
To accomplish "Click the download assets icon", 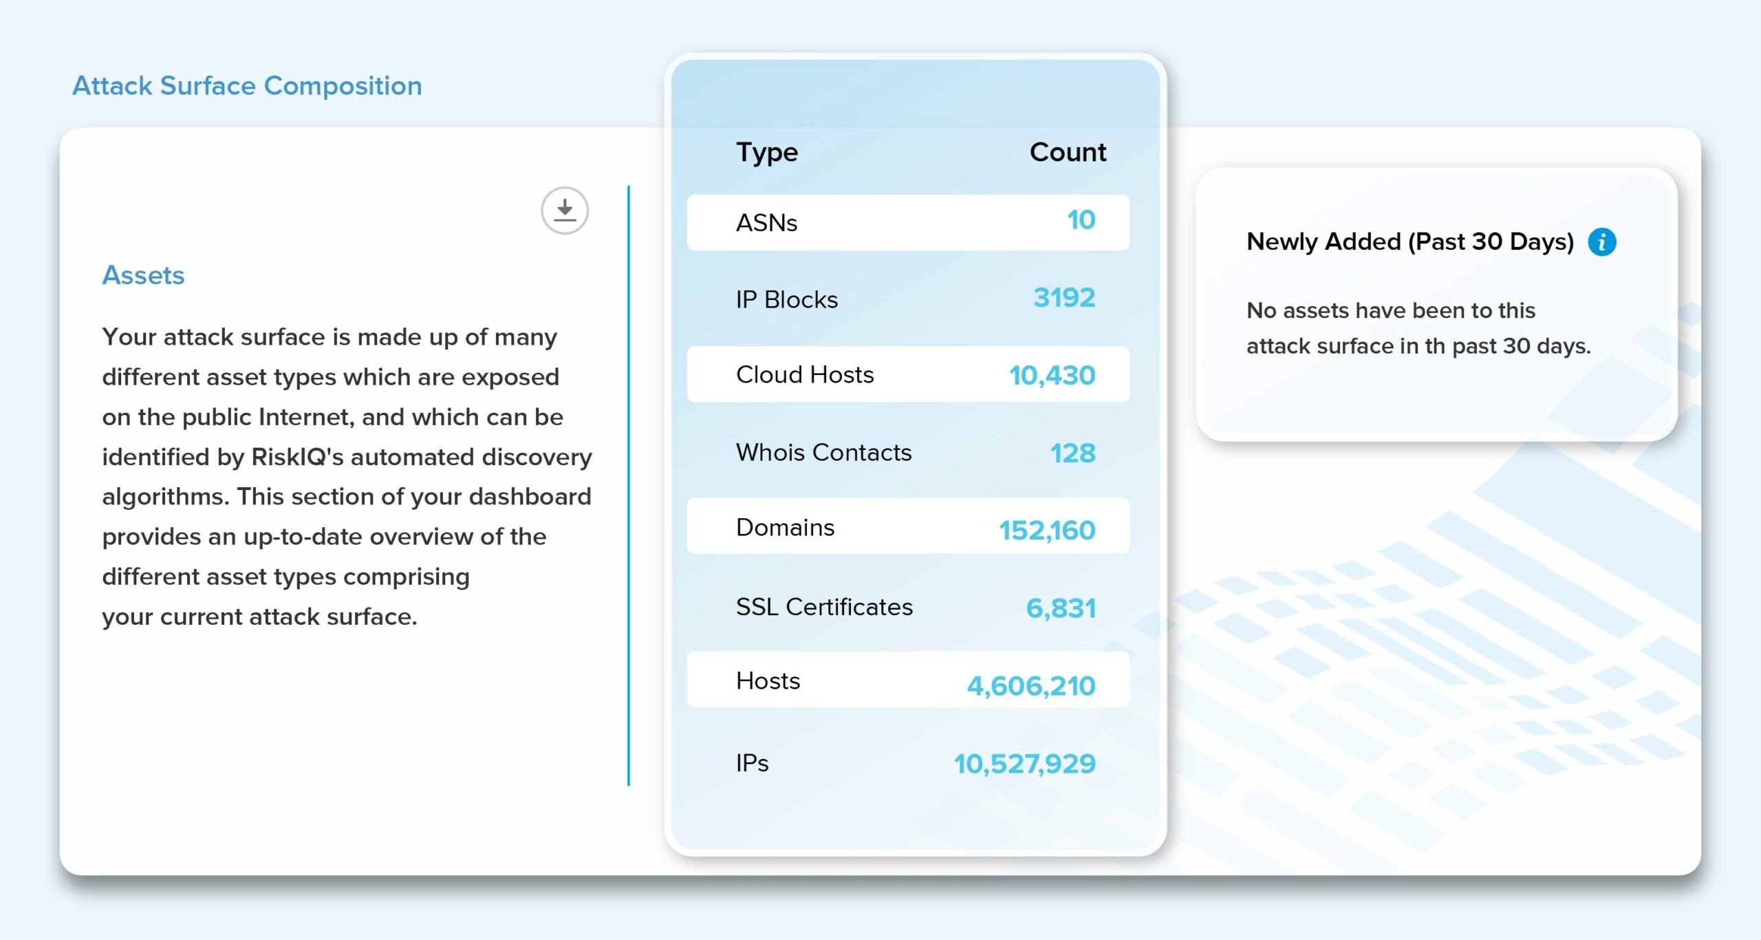I will click(x=564, y=211).
